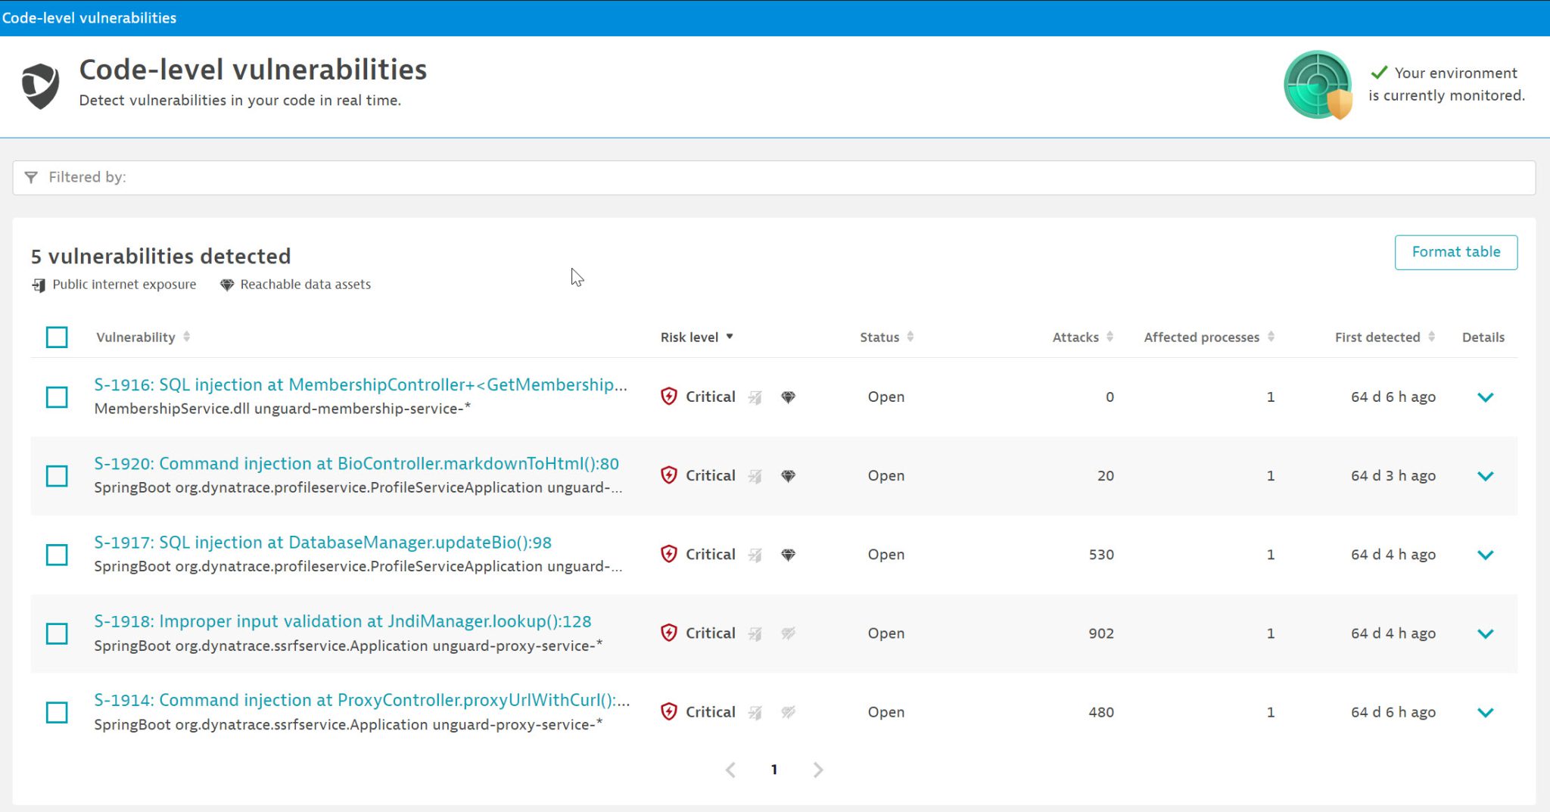The height and width of the screenshot is (812, 1550).
Task: Select the S-1916 SQL injection row checkbox
Action: 57,397
